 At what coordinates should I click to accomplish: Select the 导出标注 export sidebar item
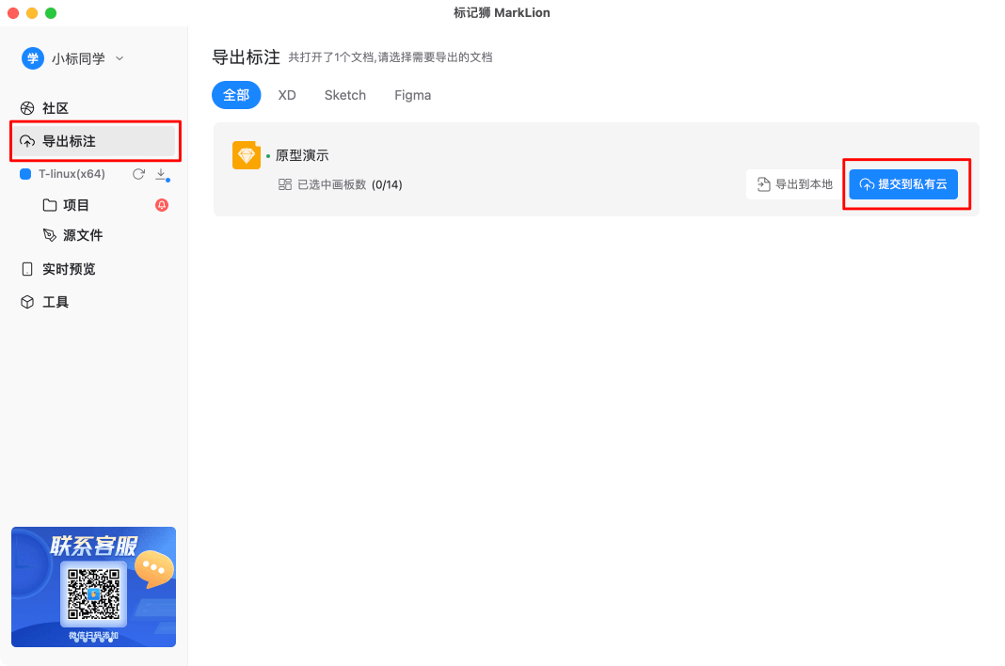click(x=71, y=141)
